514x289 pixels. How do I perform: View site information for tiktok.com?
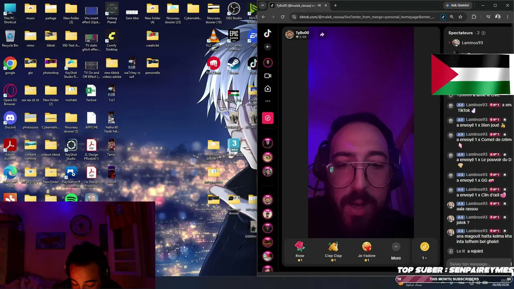coord(294,17)
